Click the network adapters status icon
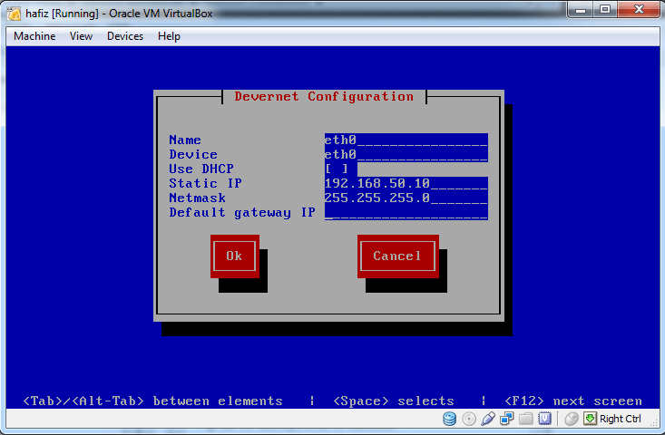This screenshot has height=435, width=665. click(507, 419)
